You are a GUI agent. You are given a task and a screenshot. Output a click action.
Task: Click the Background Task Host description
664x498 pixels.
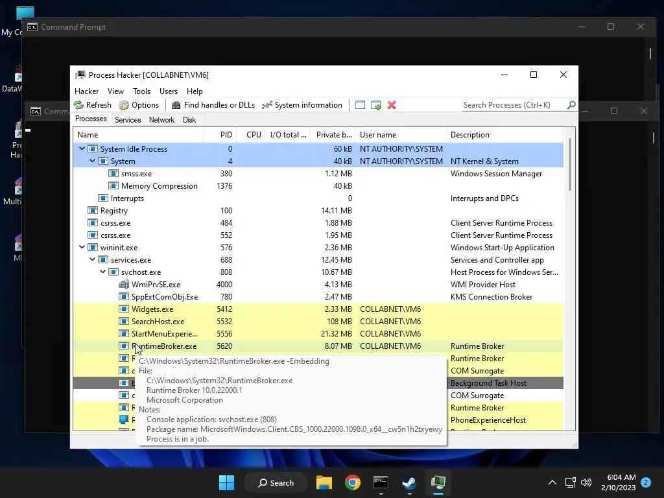[x=488, y=383]
